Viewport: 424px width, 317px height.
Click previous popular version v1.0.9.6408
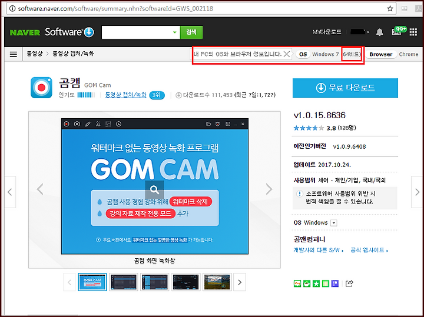click(x=349, y=146)
